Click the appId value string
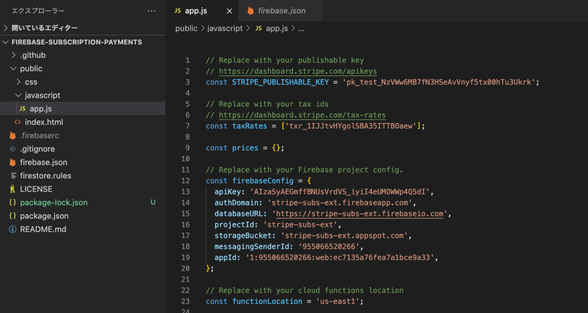This screenshot has width=588, height=313. (340, 257)
